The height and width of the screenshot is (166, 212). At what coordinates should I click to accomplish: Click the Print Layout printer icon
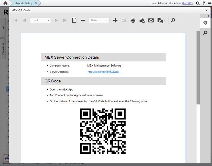142,20
